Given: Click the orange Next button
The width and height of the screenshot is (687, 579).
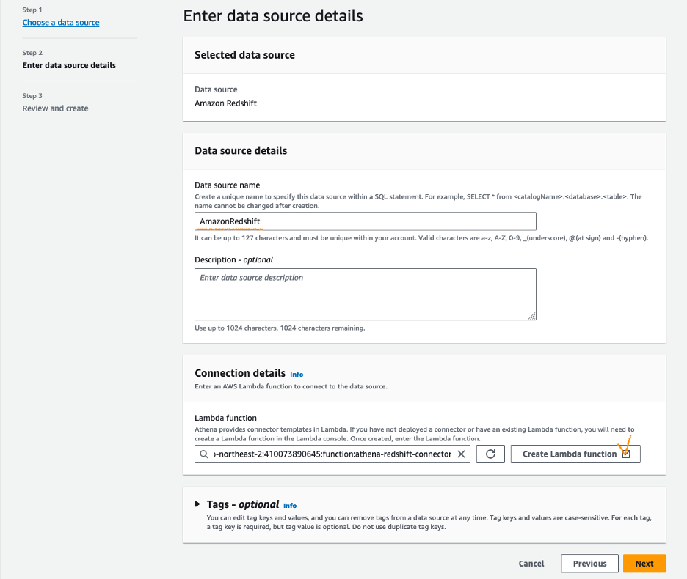Looking at the screenshot, I should 644,564.
